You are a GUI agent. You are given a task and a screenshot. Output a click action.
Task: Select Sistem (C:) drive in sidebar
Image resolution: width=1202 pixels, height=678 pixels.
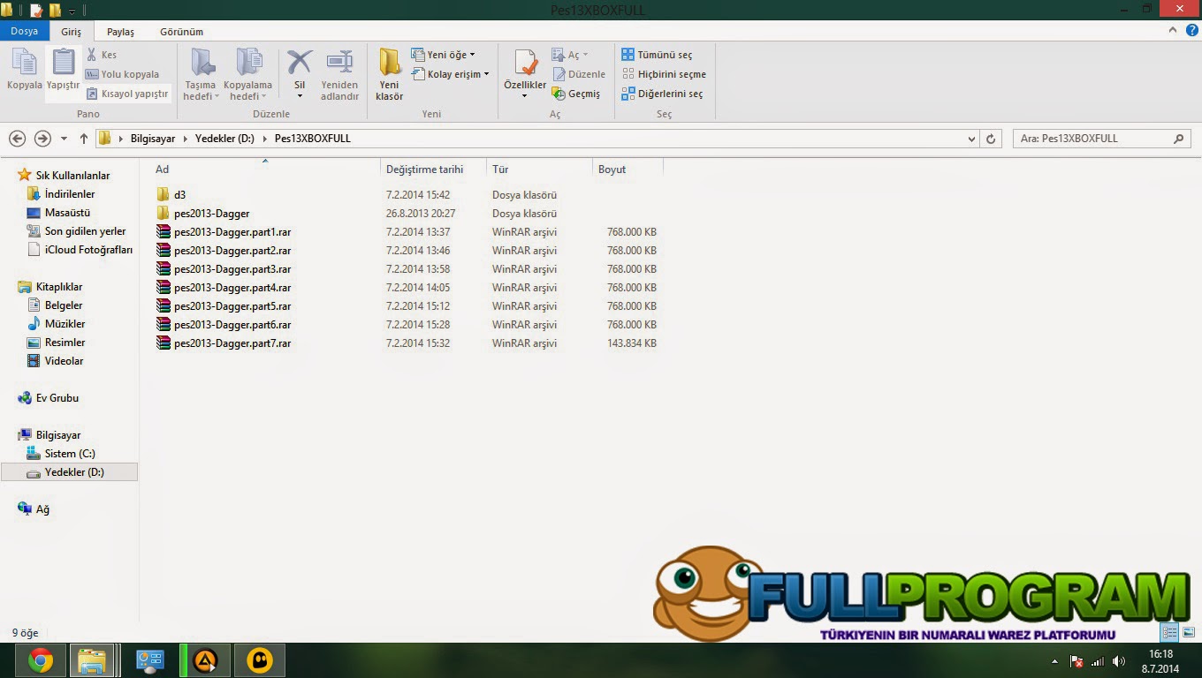tap(70, 454)
